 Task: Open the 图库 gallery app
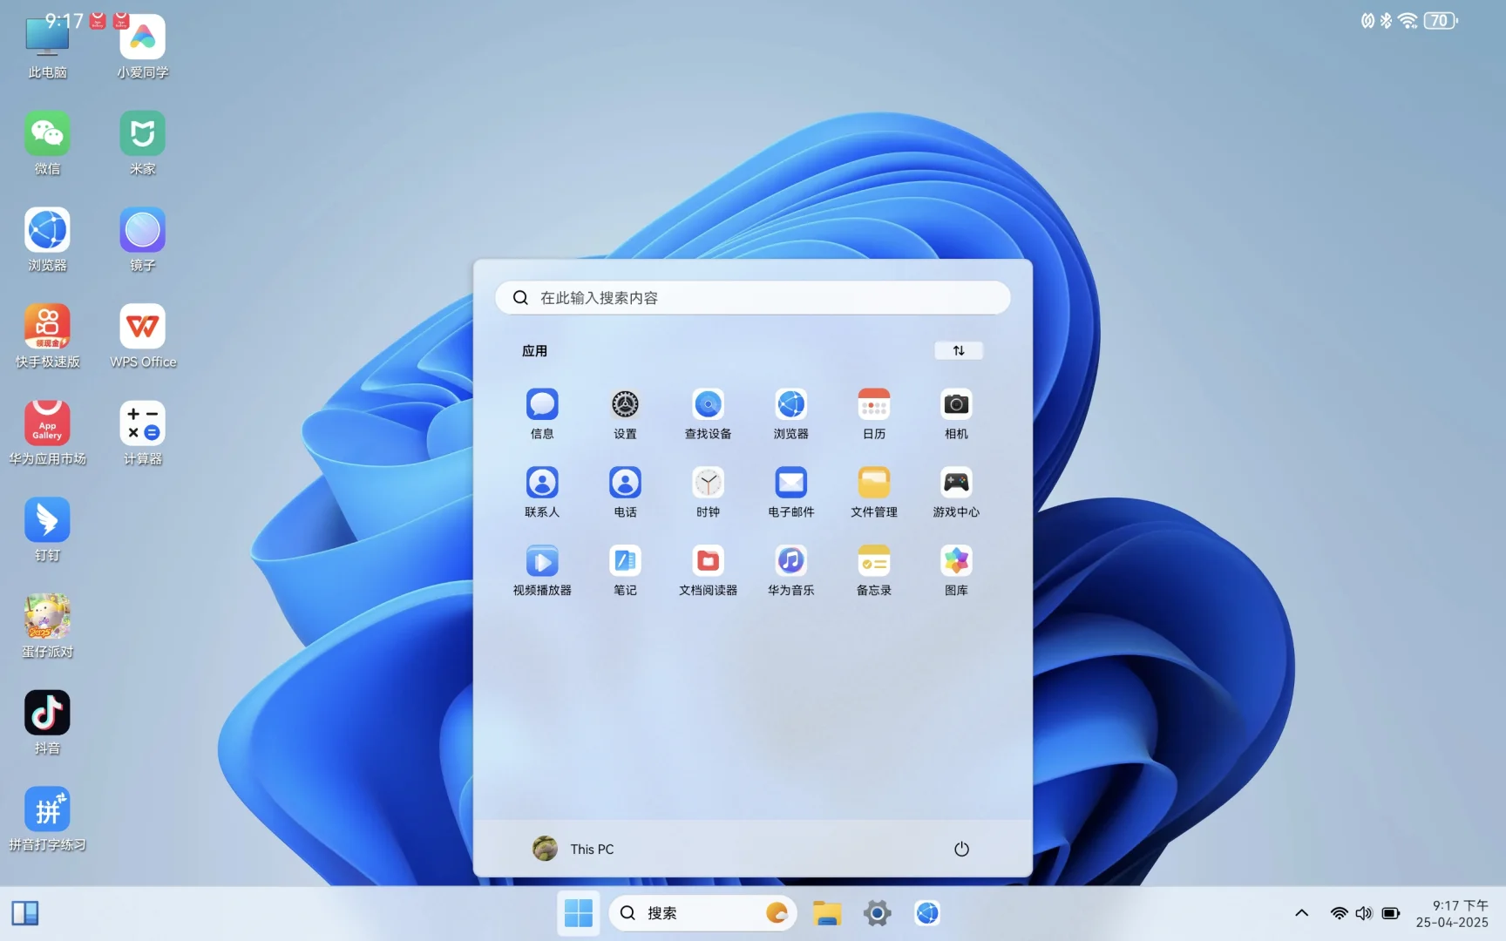956,560
